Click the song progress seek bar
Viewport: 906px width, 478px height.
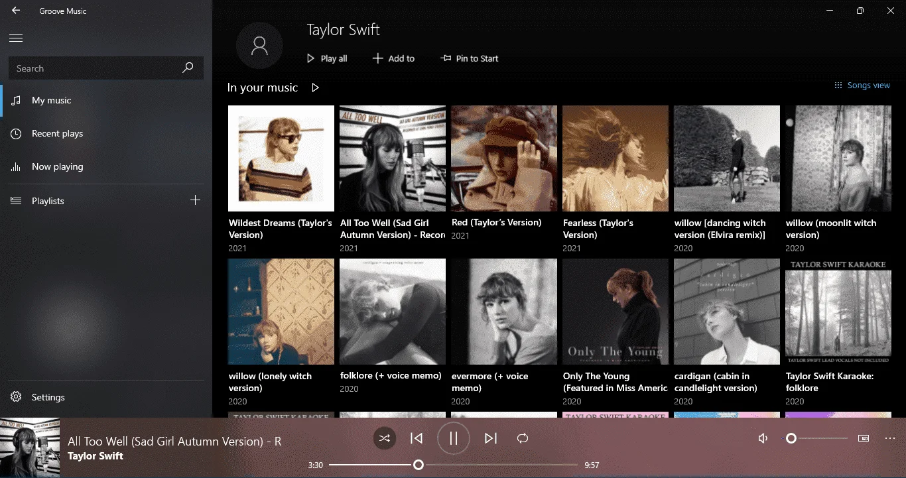(454, 465)
